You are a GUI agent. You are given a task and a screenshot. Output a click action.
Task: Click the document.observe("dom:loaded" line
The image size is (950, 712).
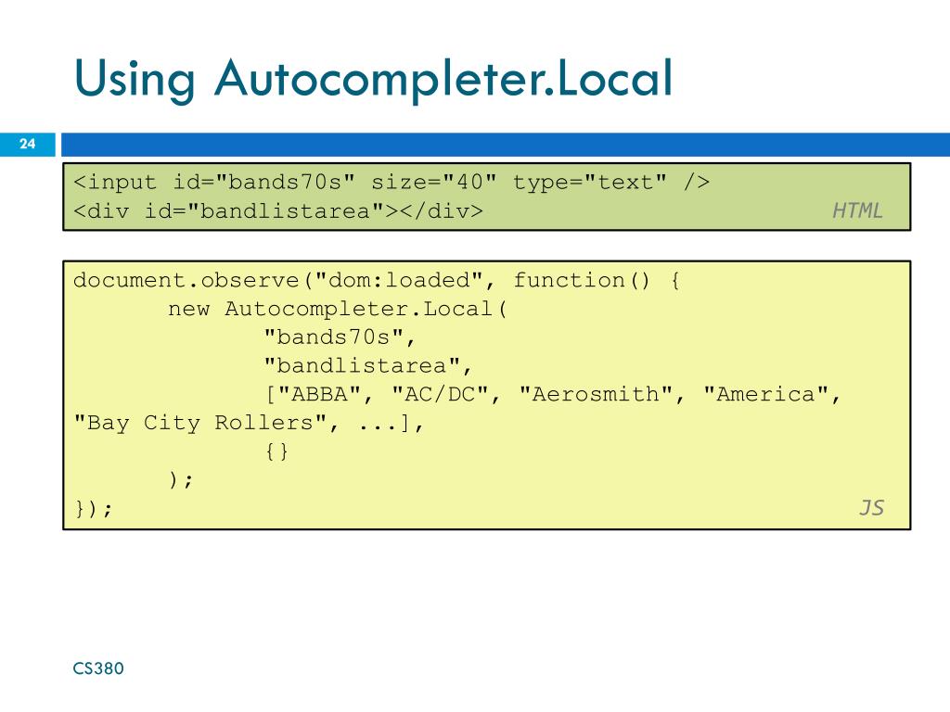coord(377,280)
